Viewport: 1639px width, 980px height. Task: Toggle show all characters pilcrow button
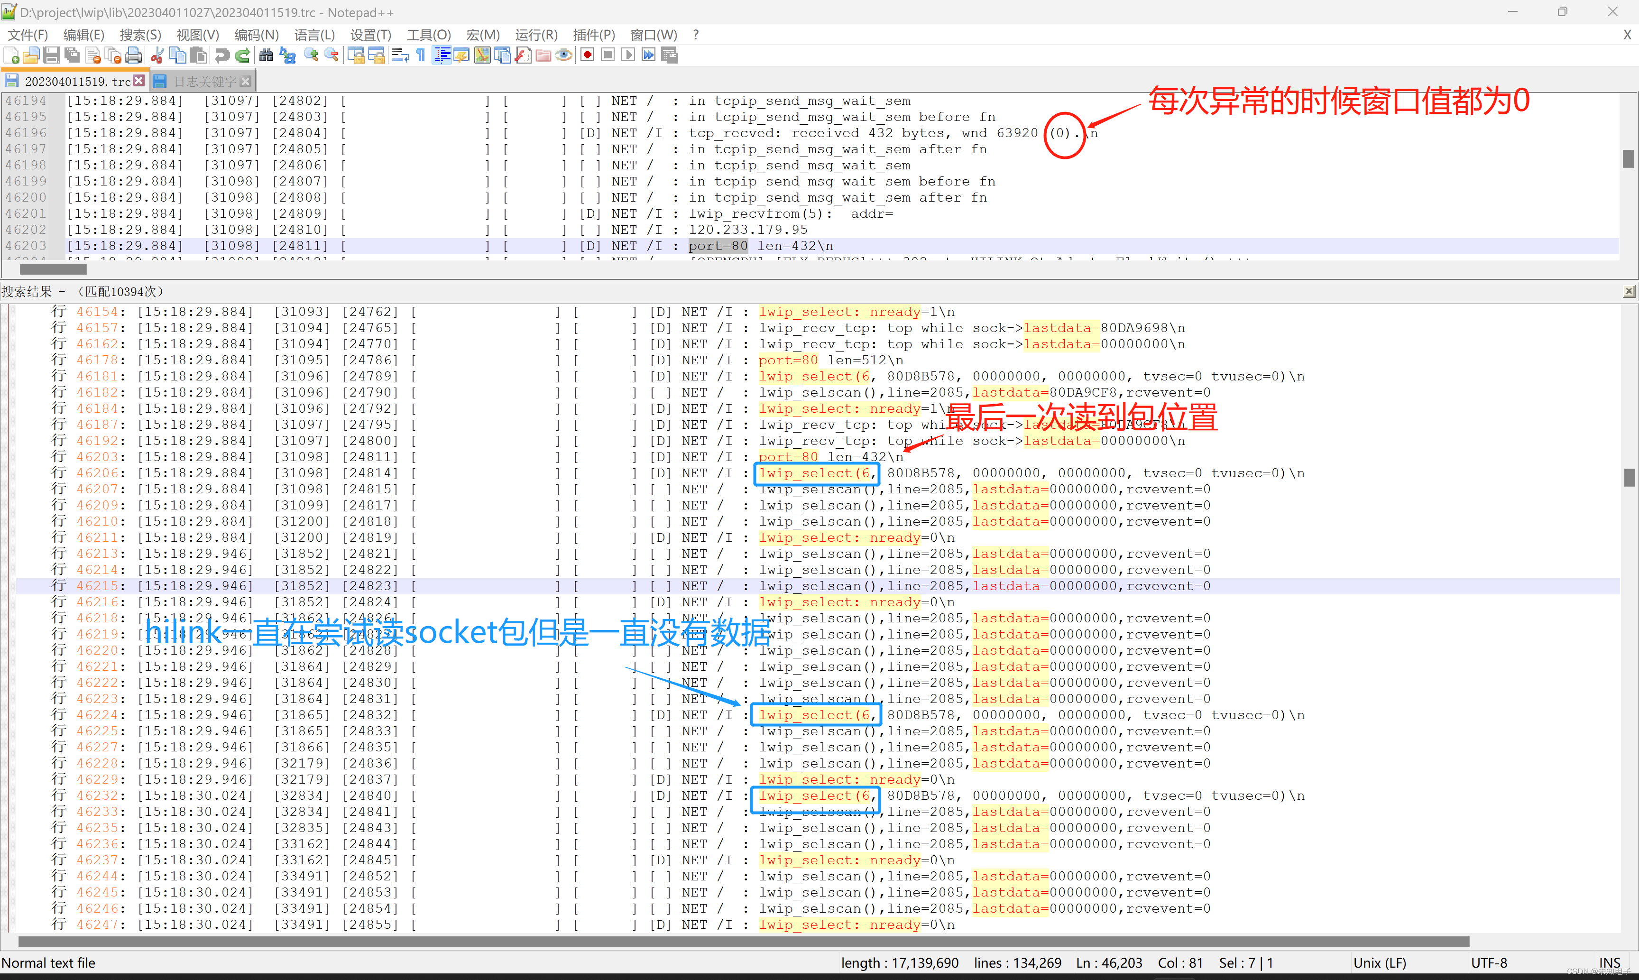point(421,55)
